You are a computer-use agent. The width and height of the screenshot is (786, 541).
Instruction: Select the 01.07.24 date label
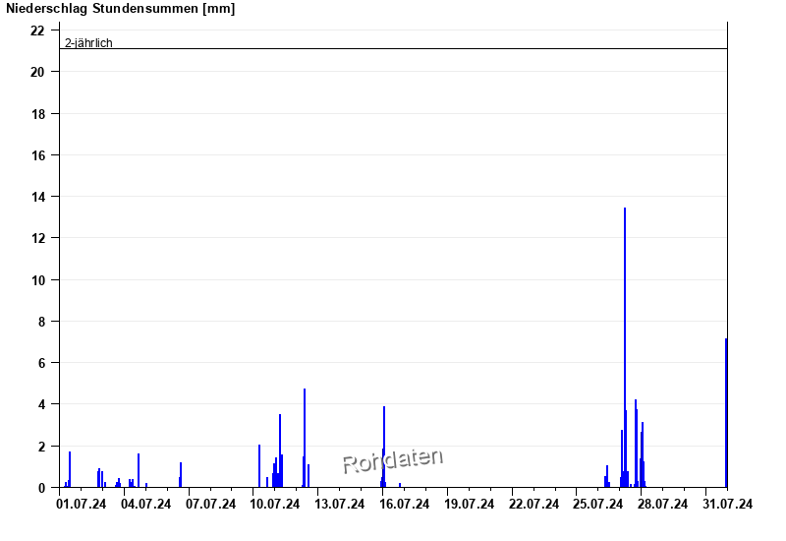tap(82, 505)
